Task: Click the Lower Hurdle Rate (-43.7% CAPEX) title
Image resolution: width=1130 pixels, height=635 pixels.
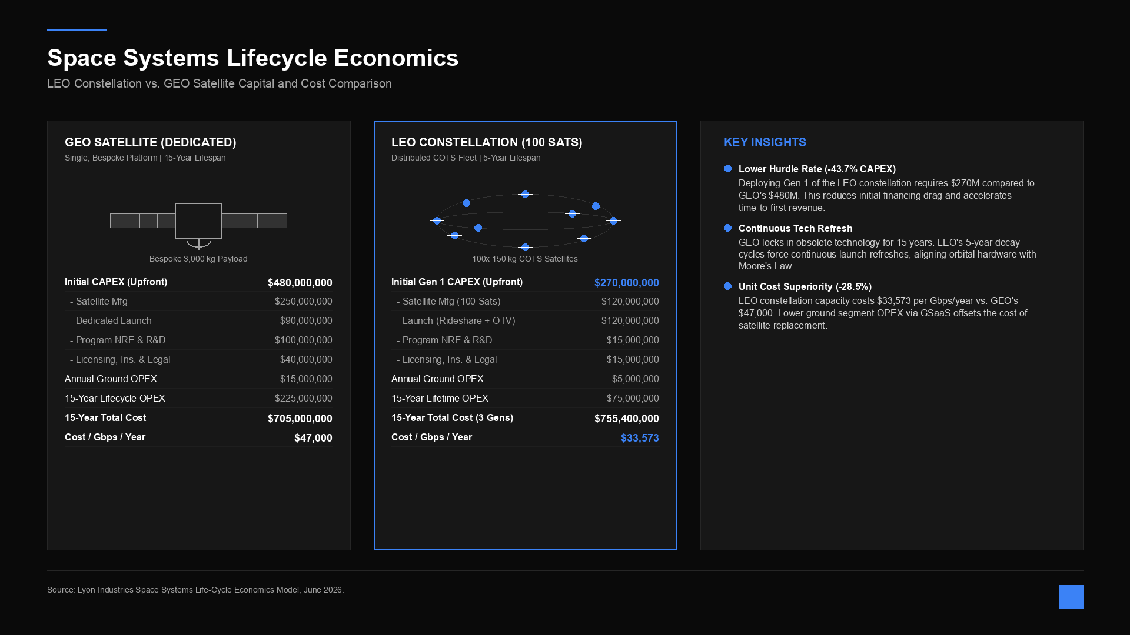Action: (817, 169)
